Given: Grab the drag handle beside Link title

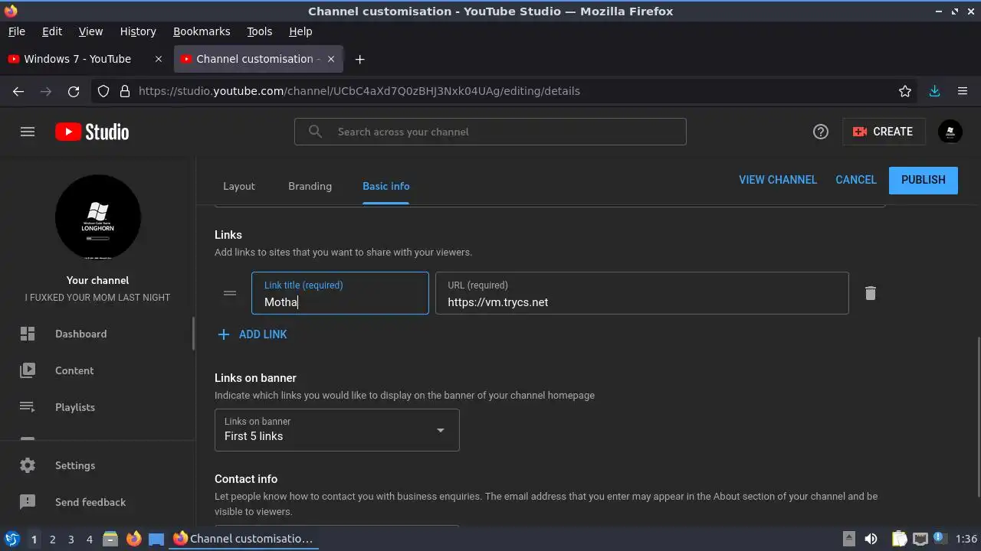Looking at the screenshot, I should point(230,293).
